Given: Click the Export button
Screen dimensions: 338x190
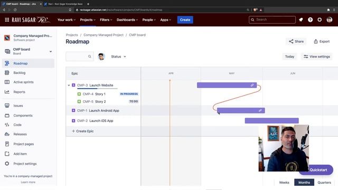Looking at the screenshot, I should [322, 41].
